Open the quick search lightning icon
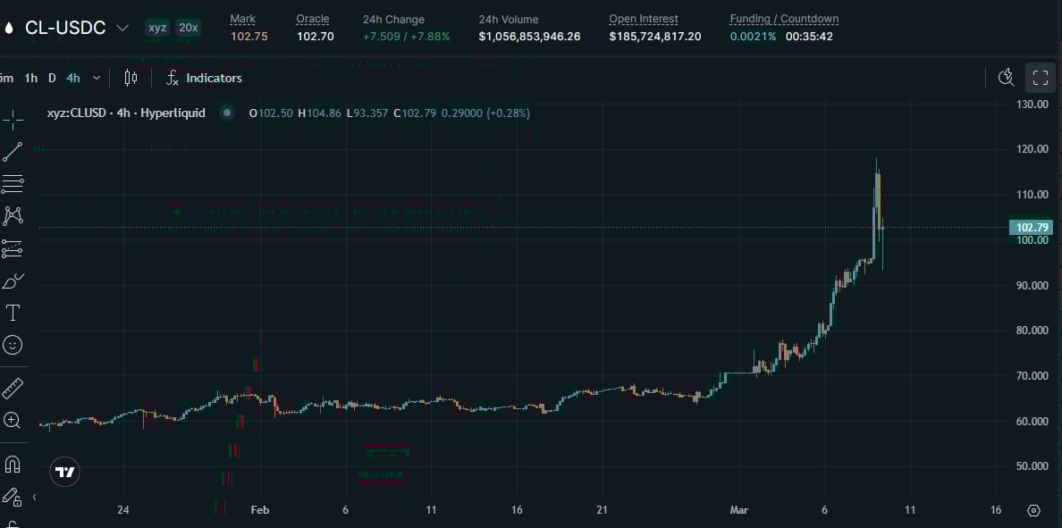Screen dimensions: 1062x528 (1006, 77)
